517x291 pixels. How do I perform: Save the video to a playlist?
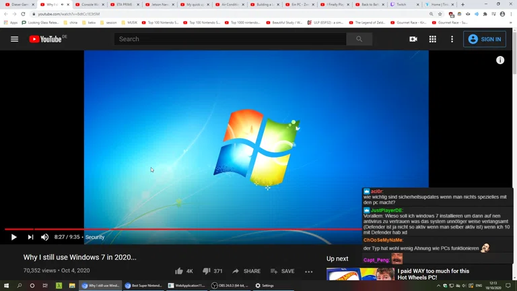283,271
